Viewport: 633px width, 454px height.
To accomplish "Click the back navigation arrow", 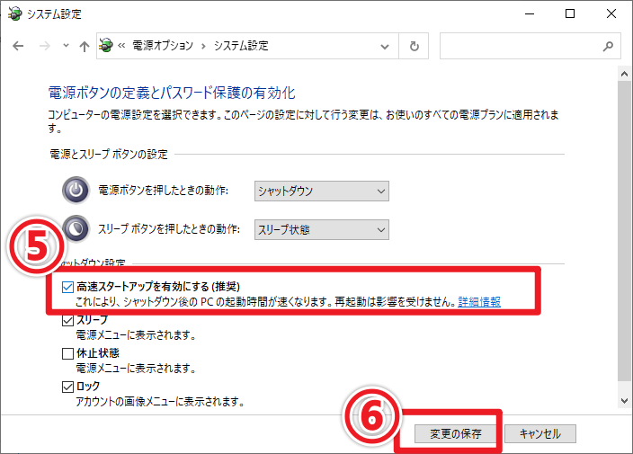I will click(19, 46).
